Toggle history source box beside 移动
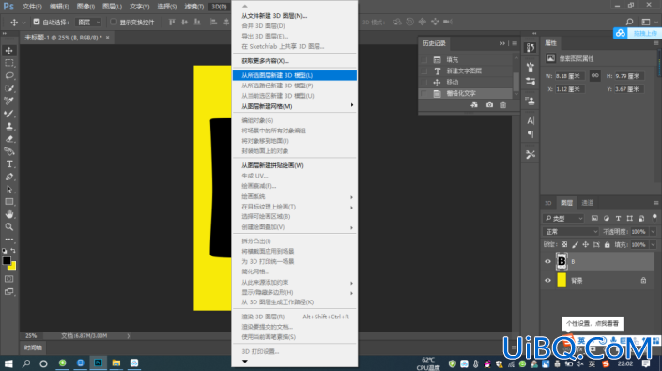662x371 pixels. point(423,82)
